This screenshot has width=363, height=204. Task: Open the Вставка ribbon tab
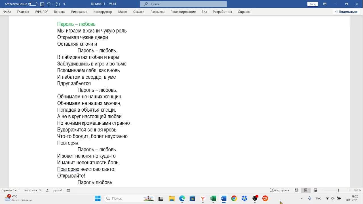(60, 12)
